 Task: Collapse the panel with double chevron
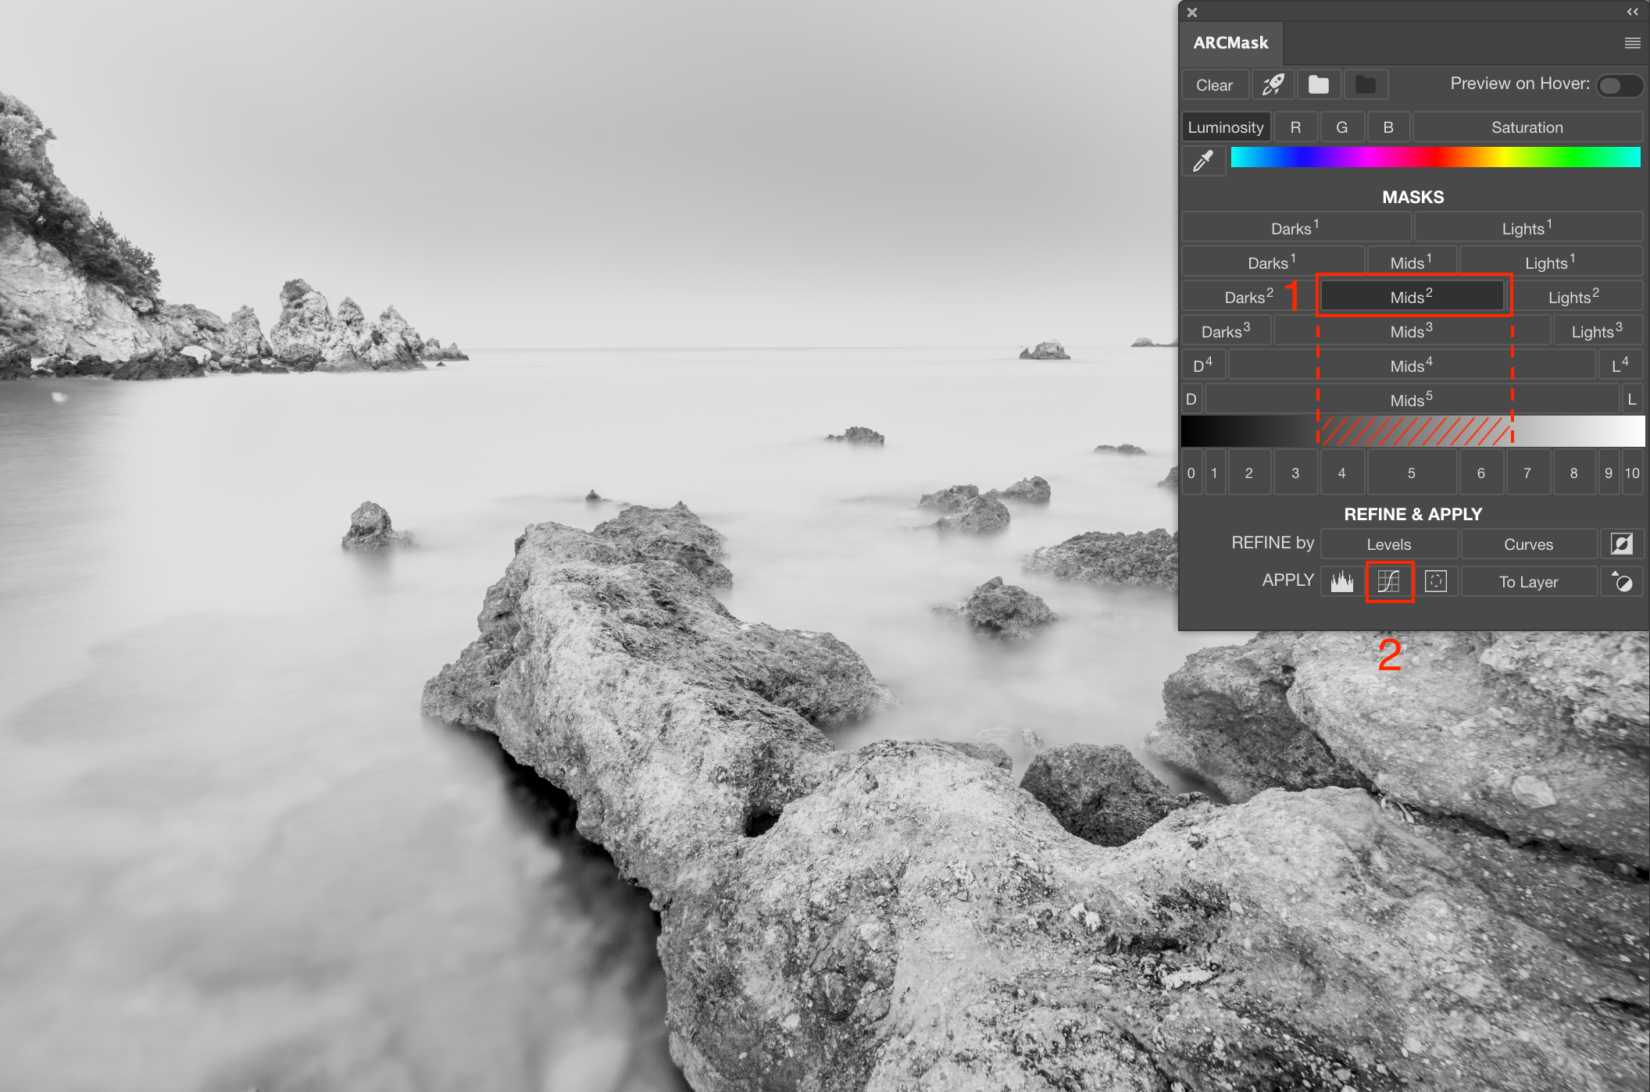tap(1632, 12)
